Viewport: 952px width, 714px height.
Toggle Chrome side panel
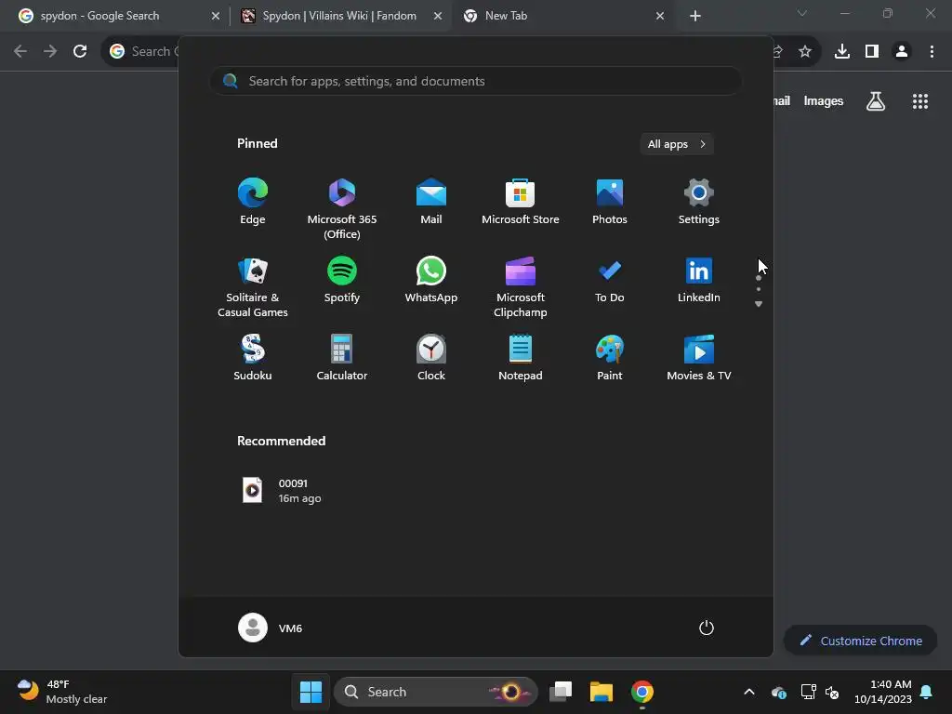pyautogui.click(x=872, y=52)
